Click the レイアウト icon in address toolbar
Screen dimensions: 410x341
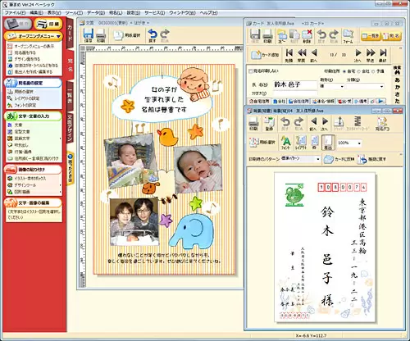click(300, 143)
